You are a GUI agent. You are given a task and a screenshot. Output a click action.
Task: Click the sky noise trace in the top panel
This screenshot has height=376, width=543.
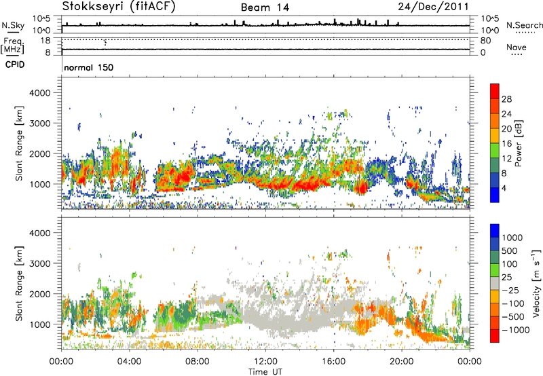click(x=265, y=25)
